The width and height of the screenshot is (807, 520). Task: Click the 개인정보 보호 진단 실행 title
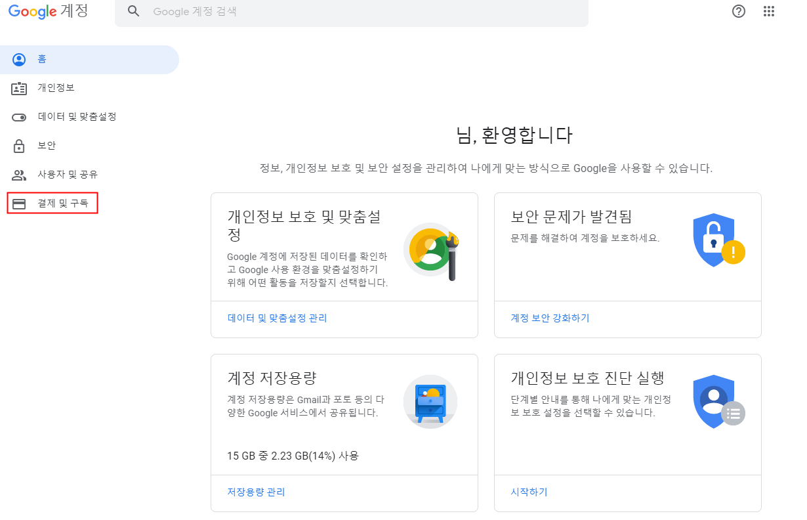[588, 378]
